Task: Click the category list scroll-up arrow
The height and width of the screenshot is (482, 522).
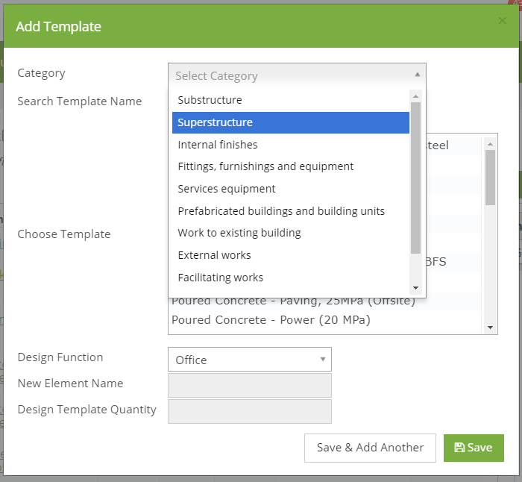Action: [415, 96]
